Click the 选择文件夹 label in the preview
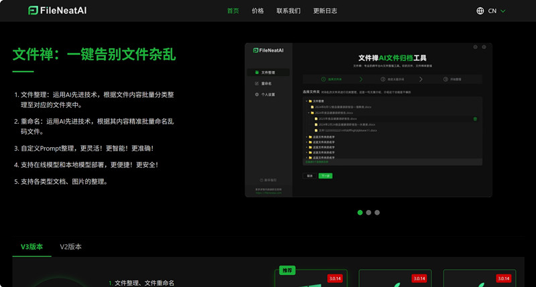The image size is (536, 287). [311, 92]
